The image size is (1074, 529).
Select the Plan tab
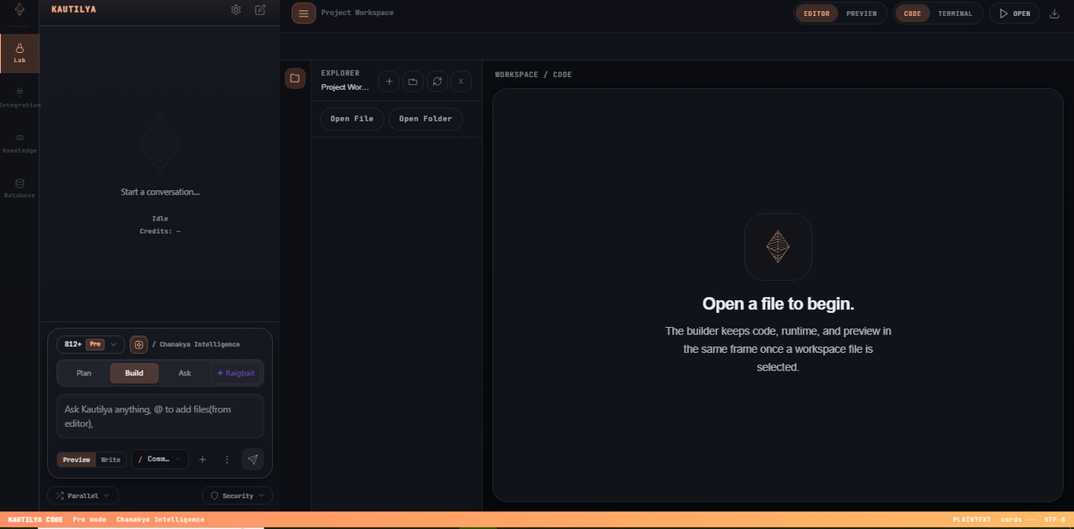tap(84, 373)
